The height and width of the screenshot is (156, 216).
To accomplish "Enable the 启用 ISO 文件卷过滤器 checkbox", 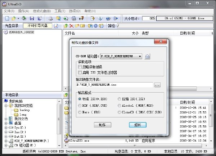I will coord(80,72).
